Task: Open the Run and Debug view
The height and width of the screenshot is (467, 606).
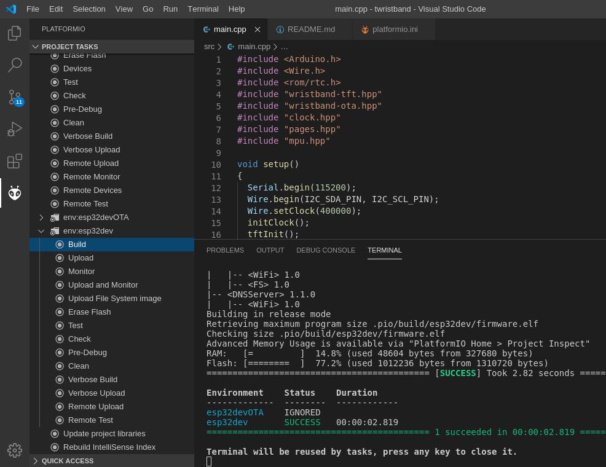Action: [15, 129]
